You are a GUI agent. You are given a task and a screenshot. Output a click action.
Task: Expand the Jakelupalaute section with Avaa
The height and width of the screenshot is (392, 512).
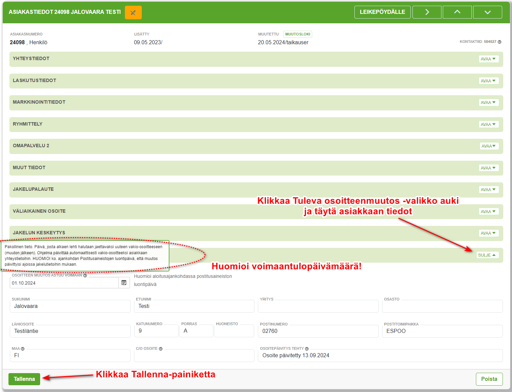[488, 190]
